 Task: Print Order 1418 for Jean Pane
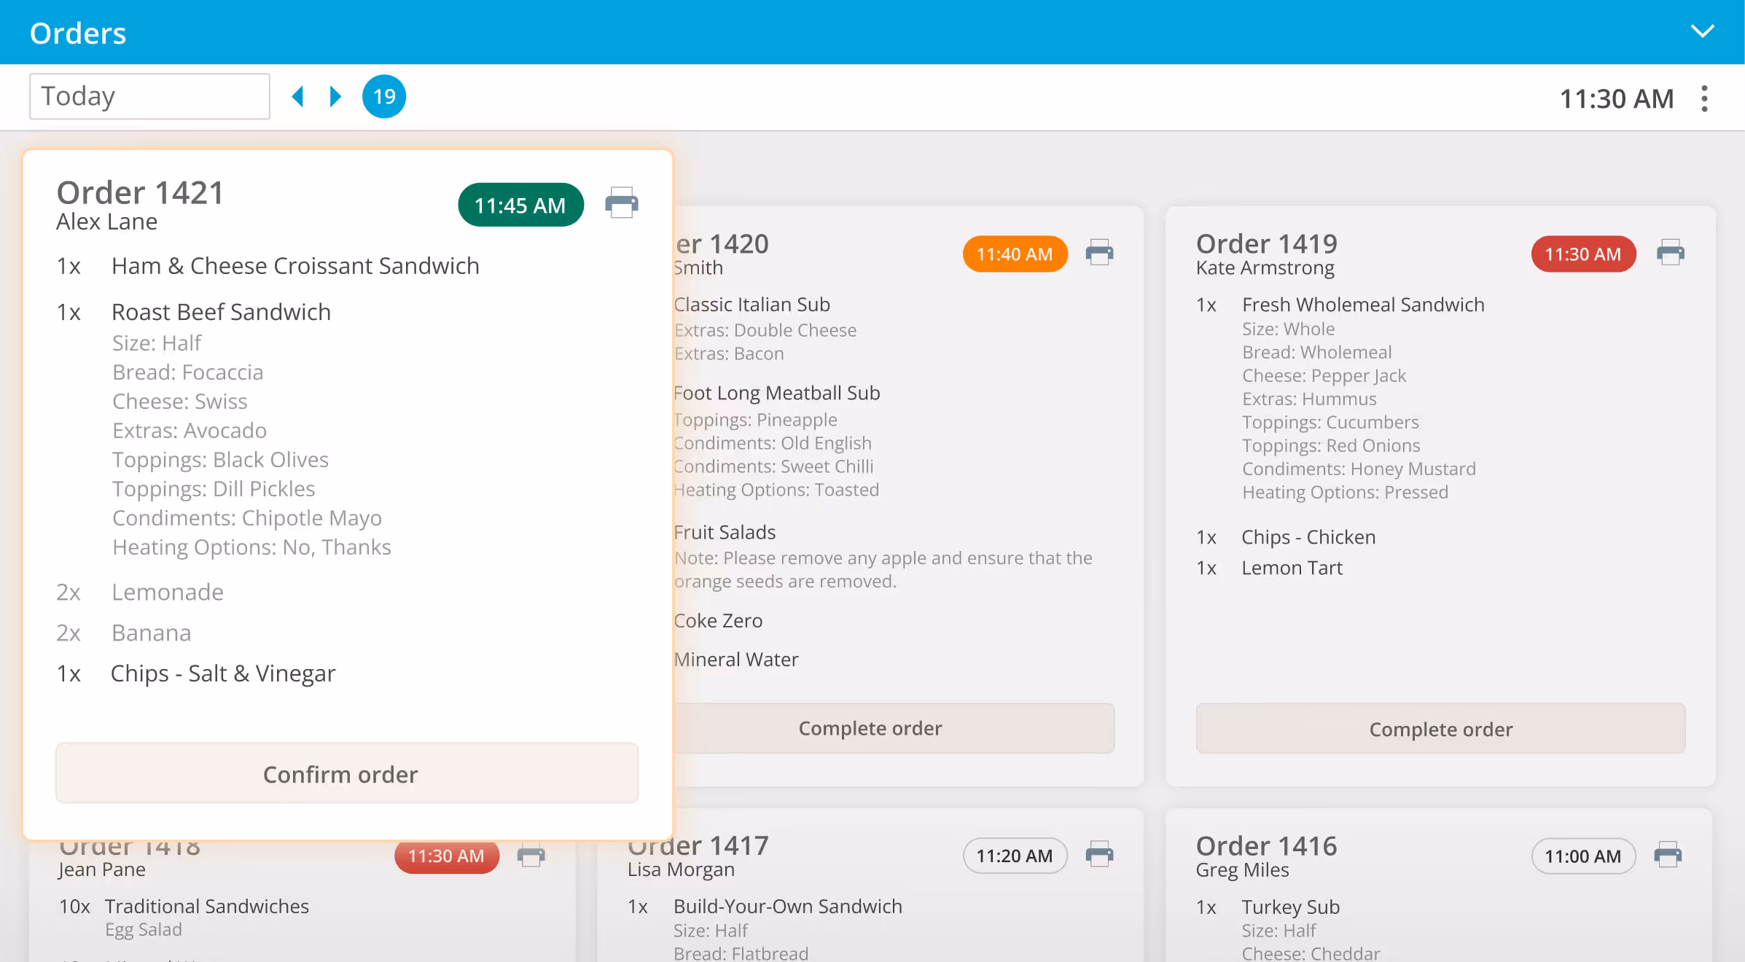[x=531, y=856]
